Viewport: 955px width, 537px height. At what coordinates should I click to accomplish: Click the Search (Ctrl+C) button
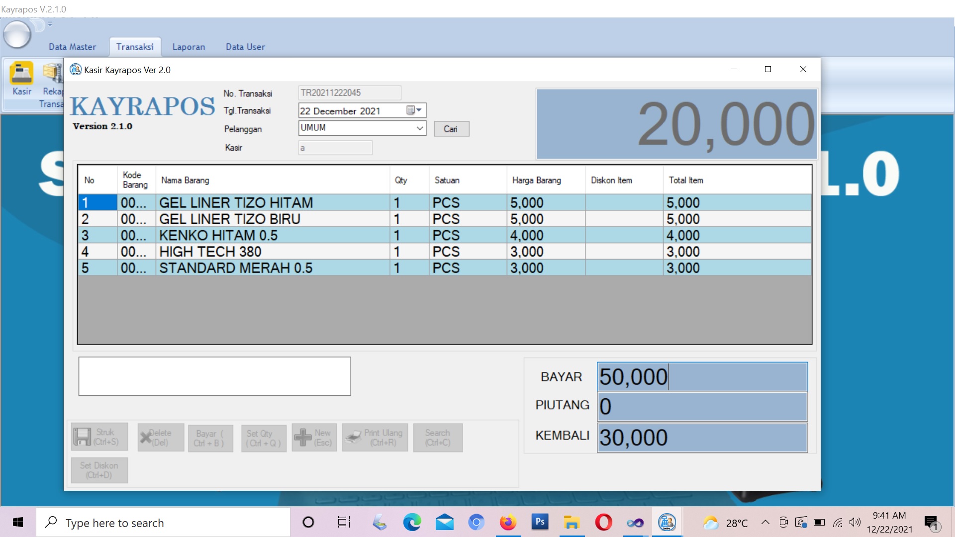coord(438,438)
